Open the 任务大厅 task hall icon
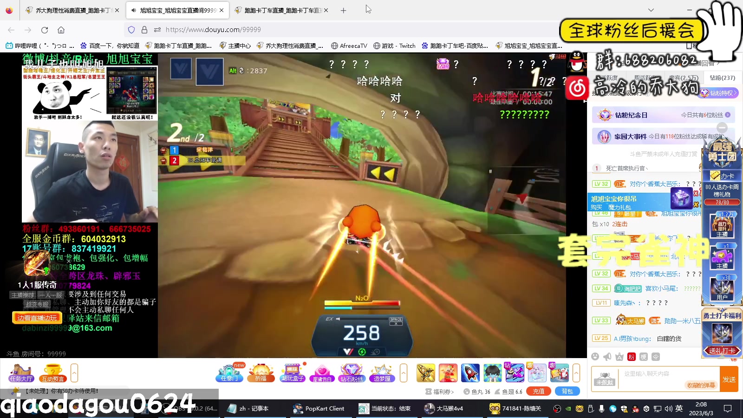 pos(21,373)
